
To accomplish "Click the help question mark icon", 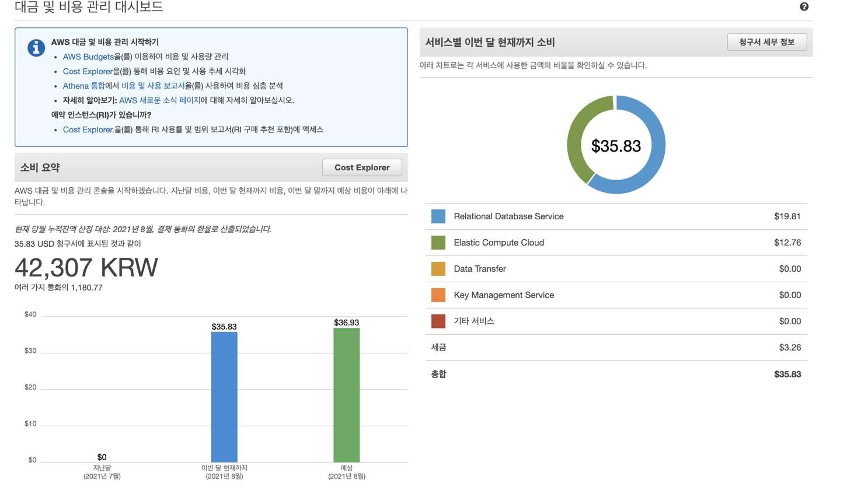I will (x=804, y=7).
